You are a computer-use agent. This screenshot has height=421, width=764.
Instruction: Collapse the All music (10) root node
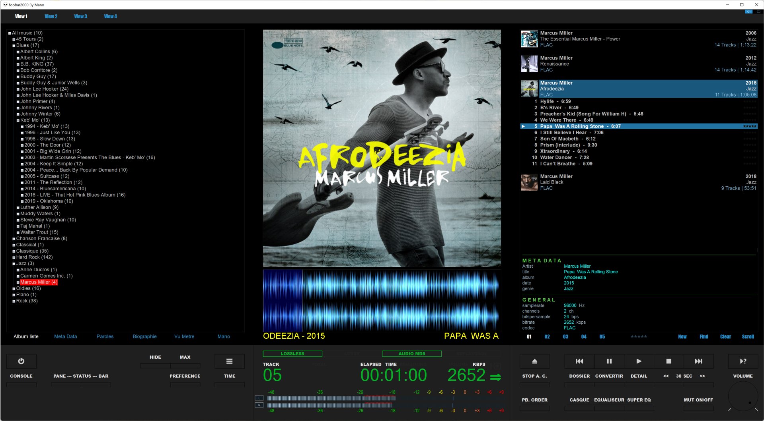point(10,33)
